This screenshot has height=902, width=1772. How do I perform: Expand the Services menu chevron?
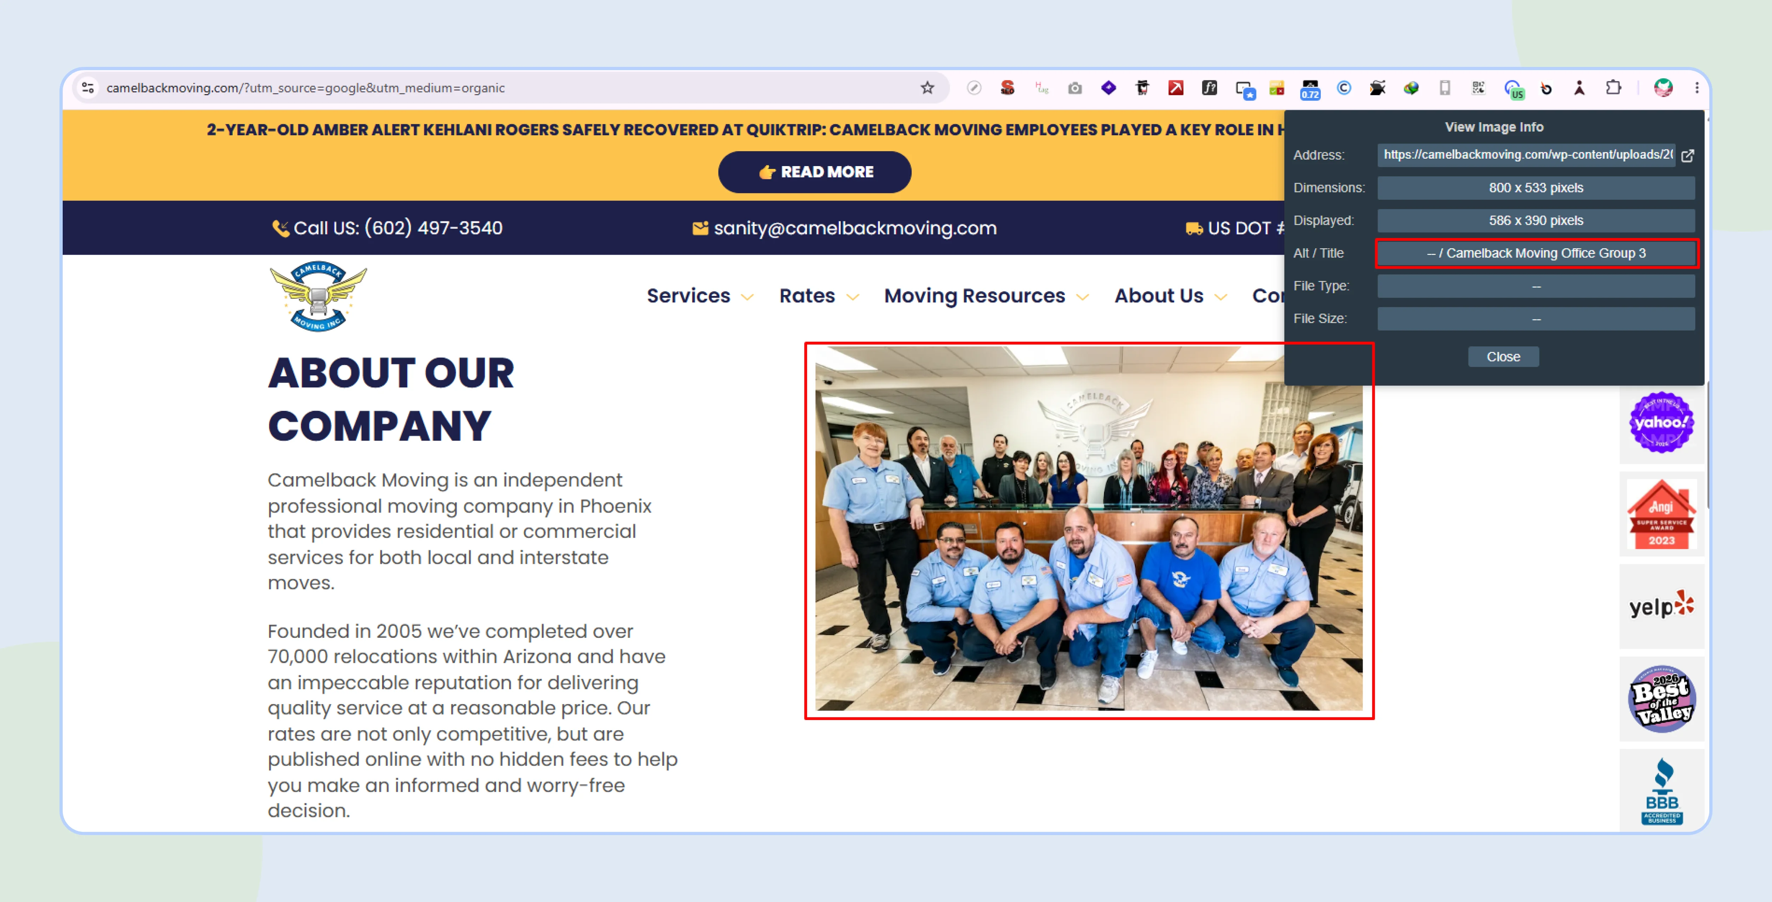coord(747,297)
